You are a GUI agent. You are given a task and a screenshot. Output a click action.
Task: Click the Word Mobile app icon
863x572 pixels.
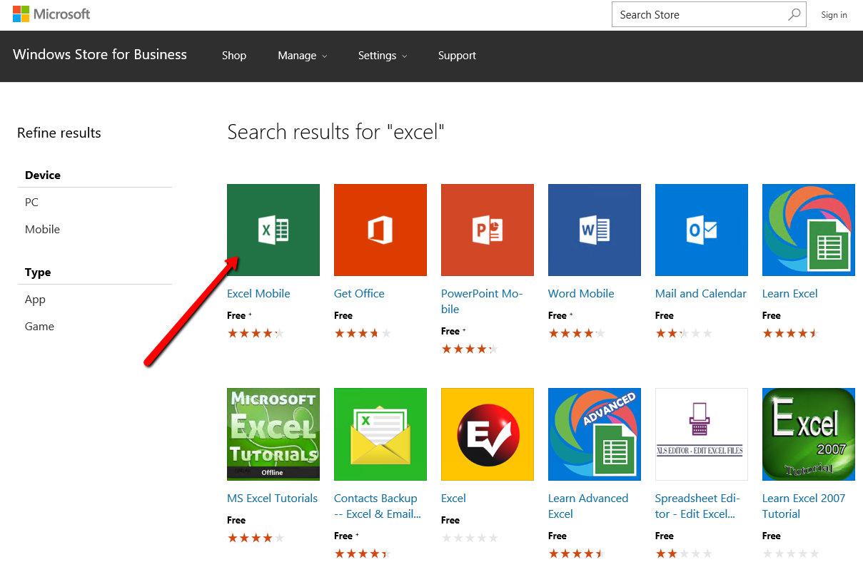pyautogui.click(x=595, y=230)
